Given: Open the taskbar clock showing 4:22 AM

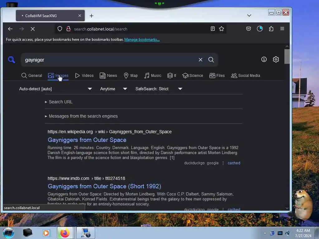Looking at the screenshot, I should click(x=303, y=233).
